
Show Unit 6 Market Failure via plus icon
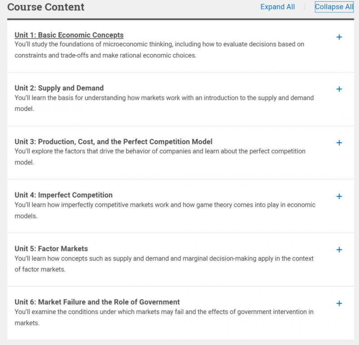click(339, 304)
